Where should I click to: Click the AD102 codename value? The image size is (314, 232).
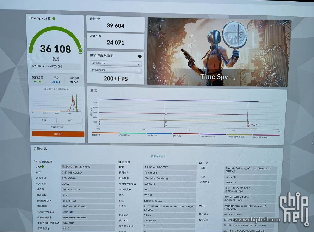[x=88, y=184]
